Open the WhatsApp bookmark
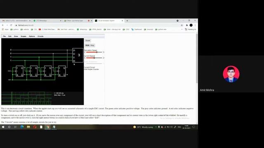Image resolution: width=264 pixels, height=148 pixels. pos(82,29)
